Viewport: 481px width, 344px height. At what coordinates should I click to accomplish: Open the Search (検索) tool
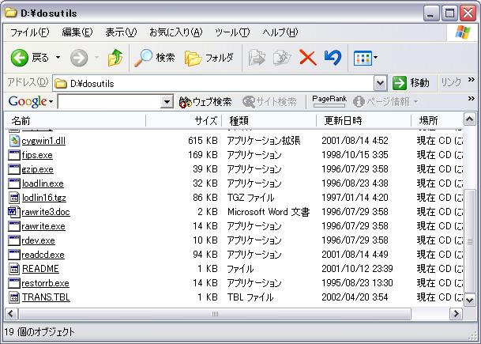[x=154, y=58]
